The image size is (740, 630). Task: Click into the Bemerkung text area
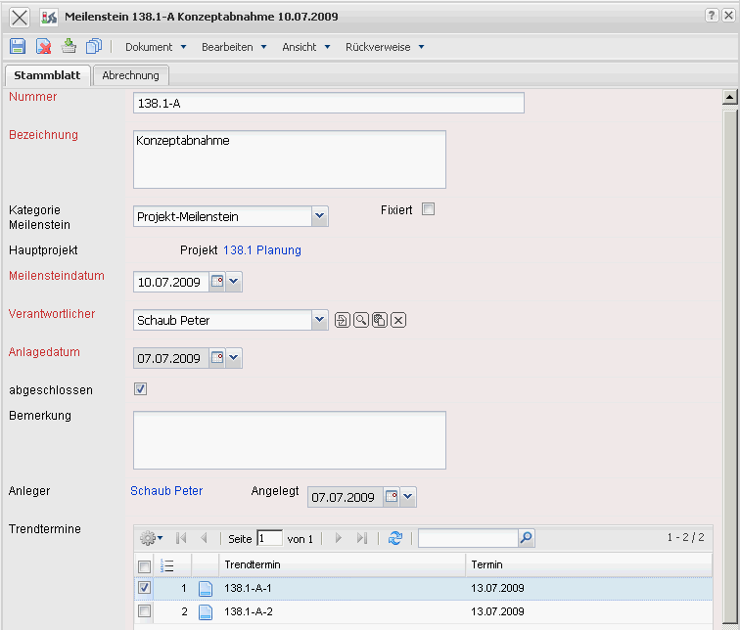click(289, 440)
